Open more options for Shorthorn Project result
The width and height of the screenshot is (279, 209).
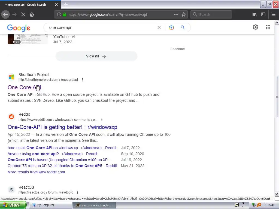82,80
